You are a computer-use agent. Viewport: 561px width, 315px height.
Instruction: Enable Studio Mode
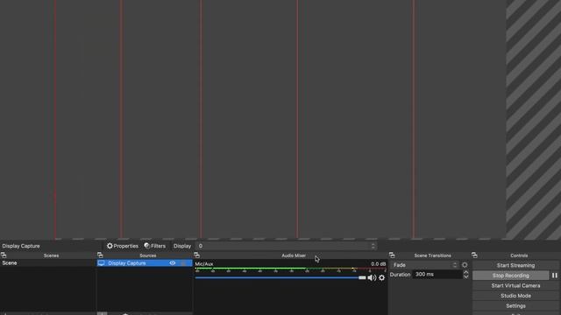point(515,296)
